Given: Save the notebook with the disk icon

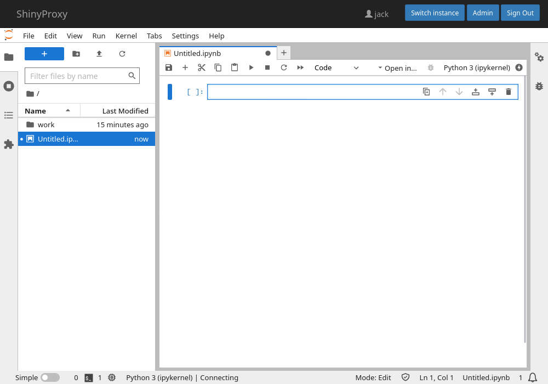Looking at the screenshot, I should click(169, 67).
